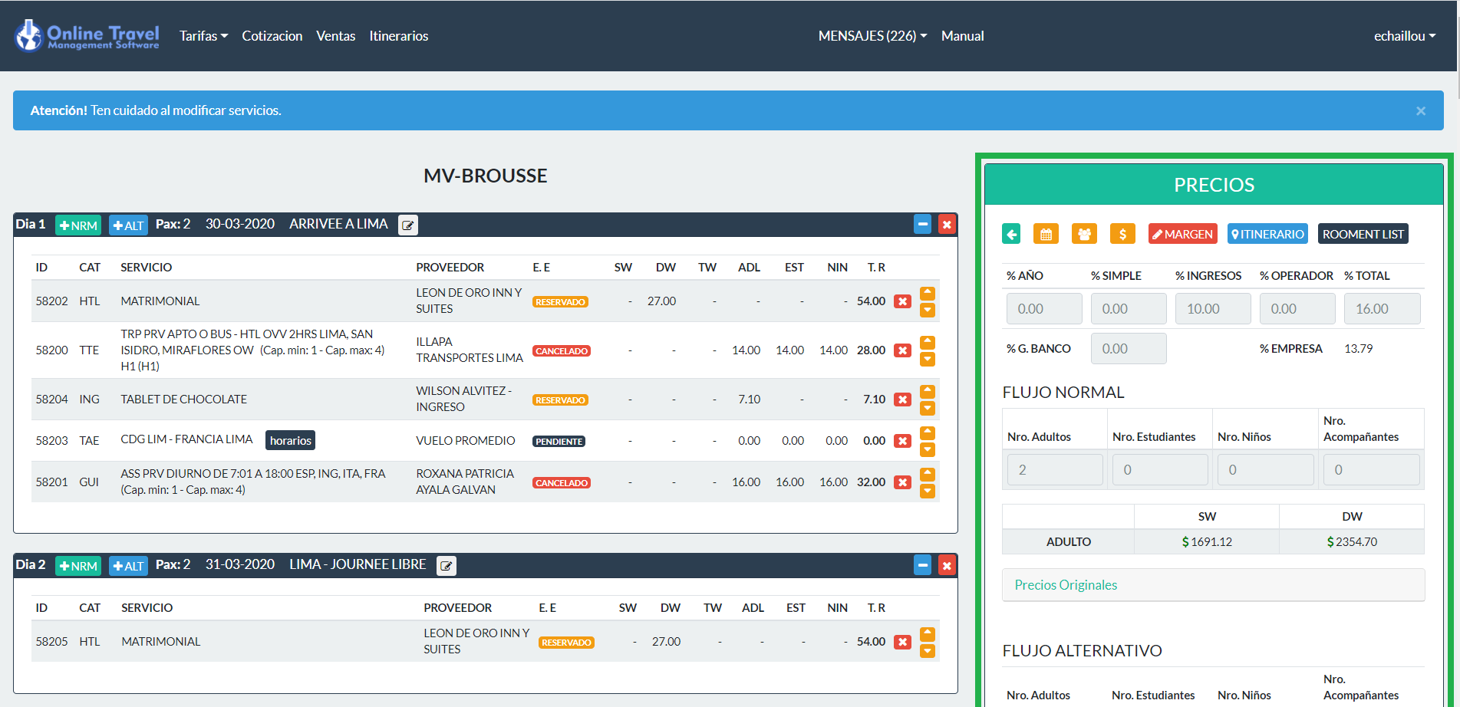The height and width of the screenshot is (707, 1460).
Task: Click the red MARGEN button
Action: coord(1182,234)
